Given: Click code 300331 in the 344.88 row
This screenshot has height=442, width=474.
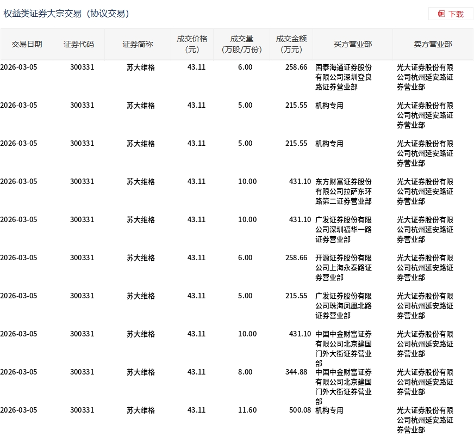Looking at the screenshot, I should click(82, 372).
